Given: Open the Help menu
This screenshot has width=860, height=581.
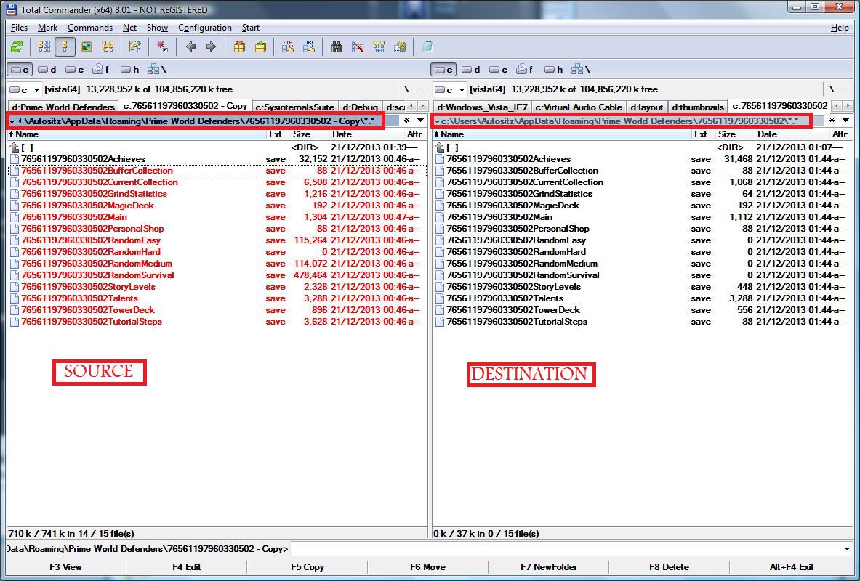Looking at the screenshot, I should click(840, 28).
